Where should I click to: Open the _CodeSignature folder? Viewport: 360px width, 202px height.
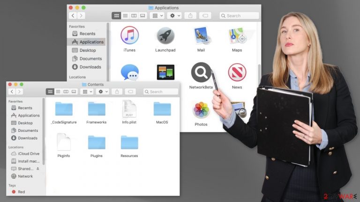click(x=64, y=109)
